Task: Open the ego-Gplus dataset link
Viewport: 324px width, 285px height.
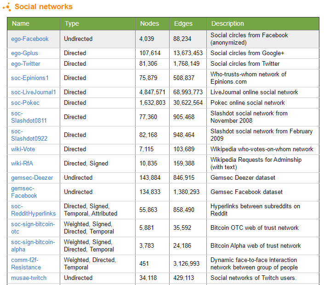Action: click(x=24, y=53)
